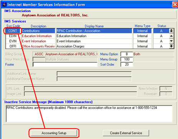
Task: Step down one row in services list
Action: click(171, 41)
